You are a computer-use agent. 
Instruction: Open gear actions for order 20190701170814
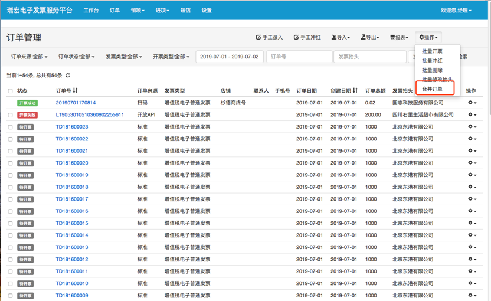[472, 103]
